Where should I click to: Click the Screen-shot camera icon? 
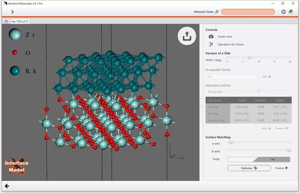(x=211, y=37)
